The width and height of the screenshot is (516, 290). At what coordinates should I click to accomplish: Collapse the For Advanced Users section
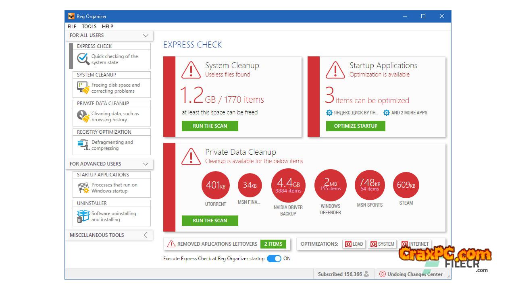tap(146, 164)
